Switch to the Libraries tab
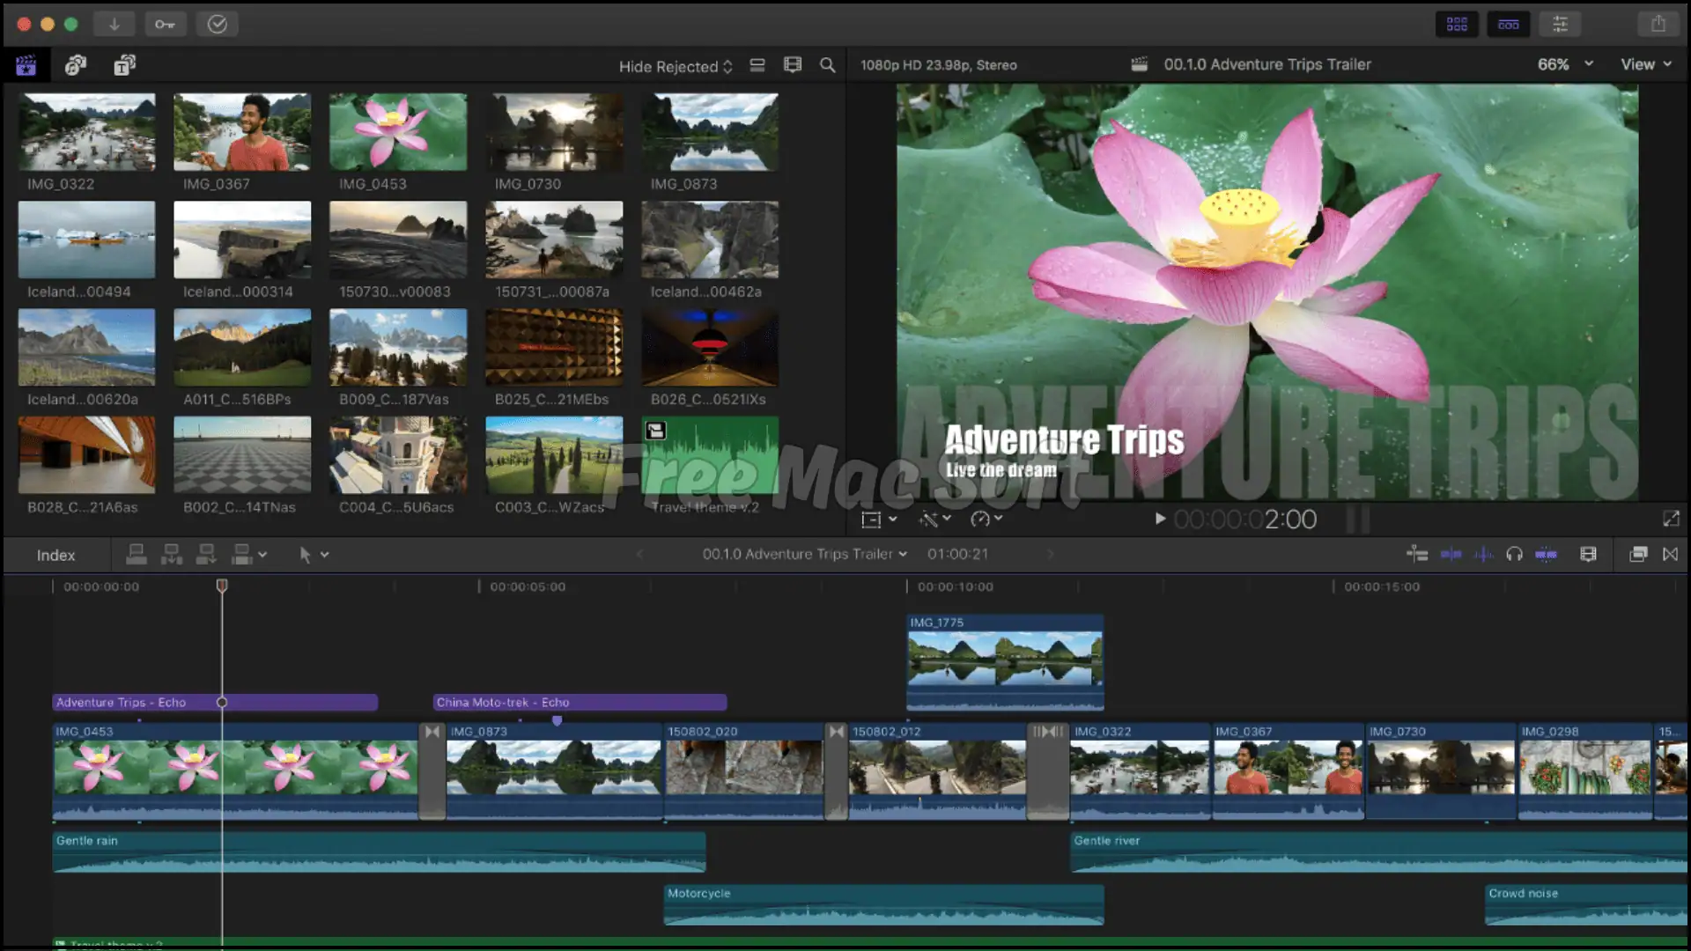The height and width of the screenshot is (951, 1691). pos(25,64)
